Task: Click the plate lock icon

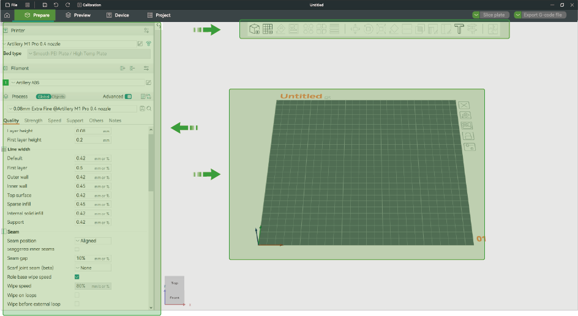Action: point(468,136)
